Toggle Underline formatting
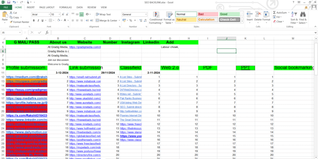Image resolution: width=318 pixels, height=159 pixels. pos(42,20)
